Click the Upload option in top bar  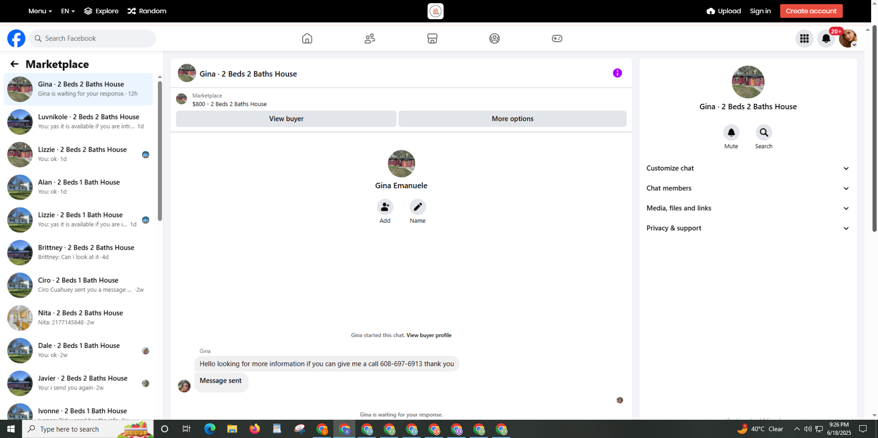pos(723,11)
